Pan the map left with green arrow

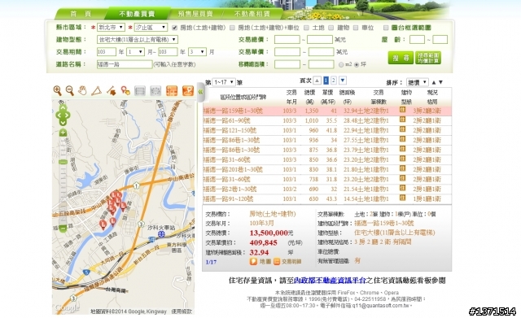[58, 115]
